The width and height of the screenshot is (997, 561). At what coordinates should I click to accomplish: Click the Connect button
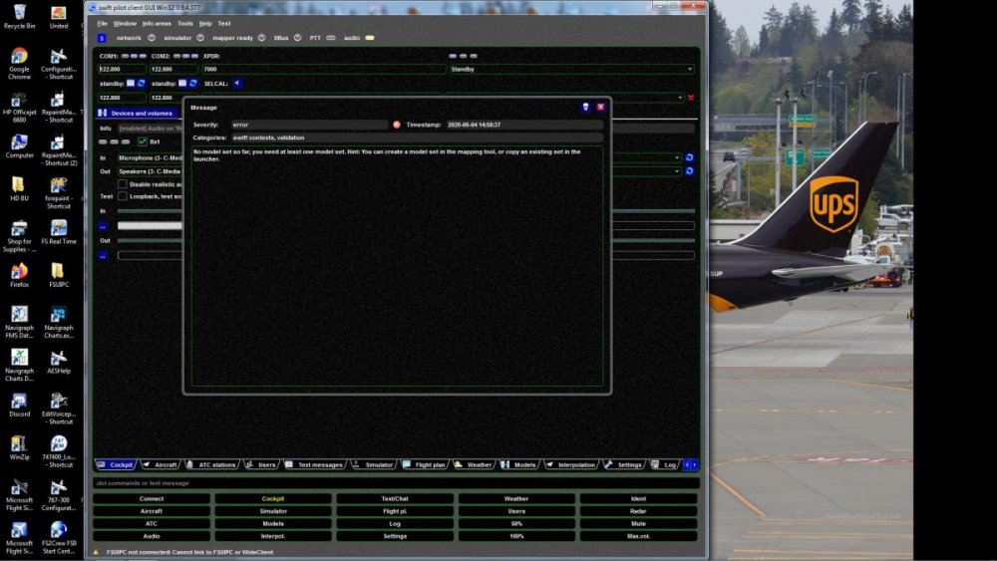click(152, 499)
